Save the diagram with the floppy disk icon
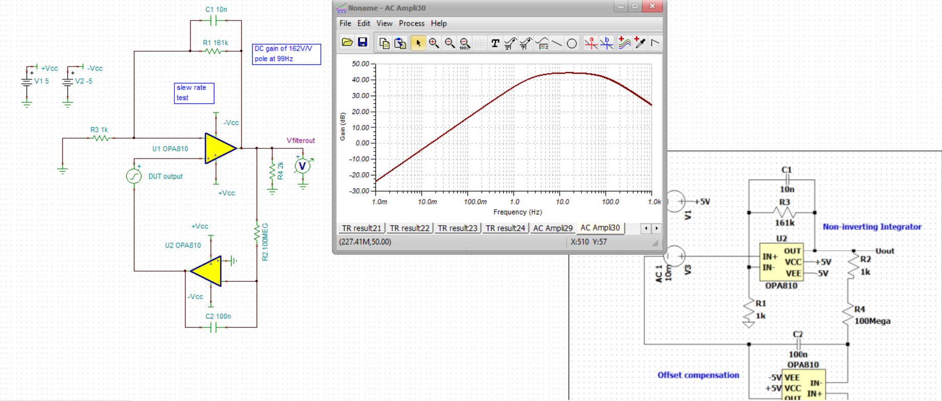 coord(363,42)
